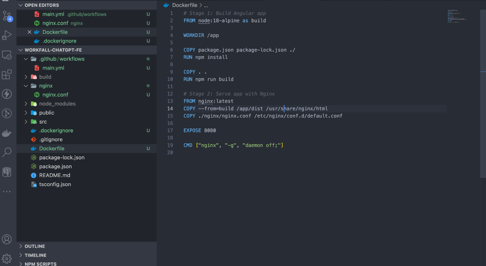Expand the src folder

tap(26, 122)
